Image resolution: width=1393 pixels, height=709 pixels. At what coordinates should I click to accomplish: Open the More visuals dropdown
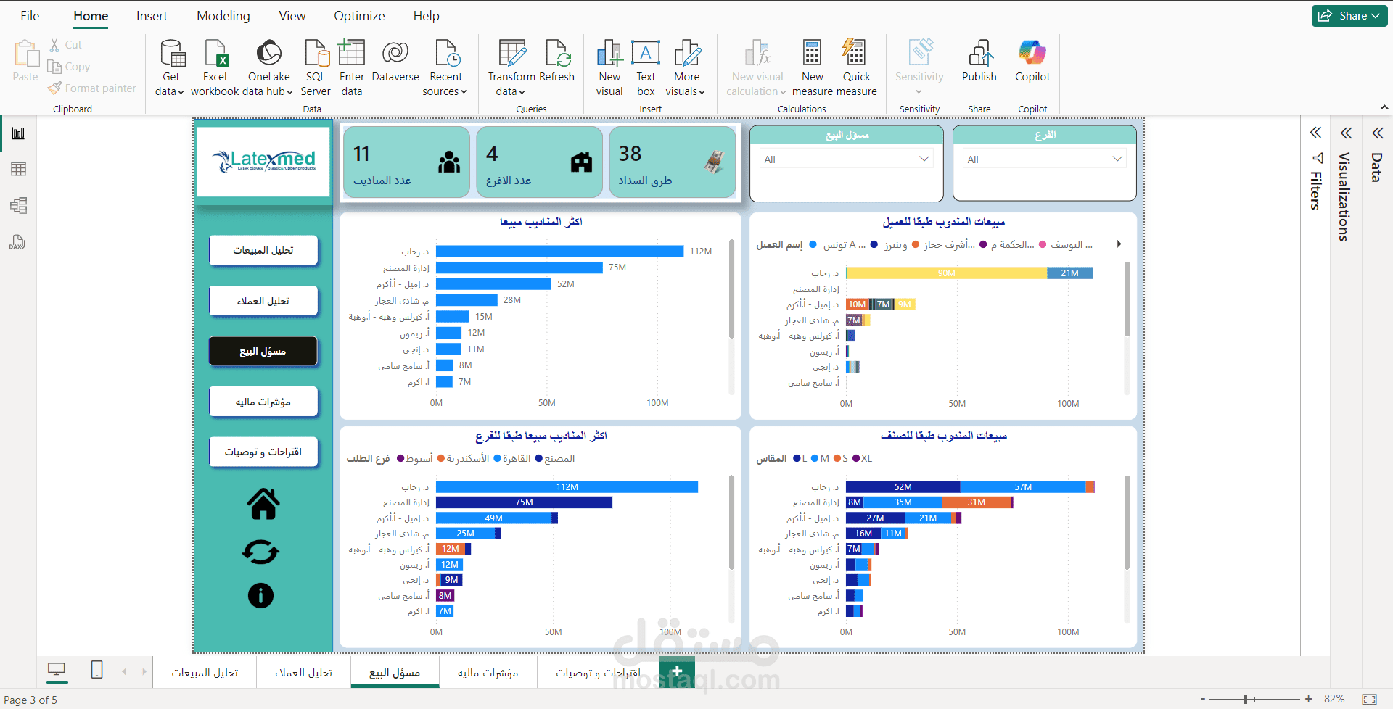click(686, 67)
